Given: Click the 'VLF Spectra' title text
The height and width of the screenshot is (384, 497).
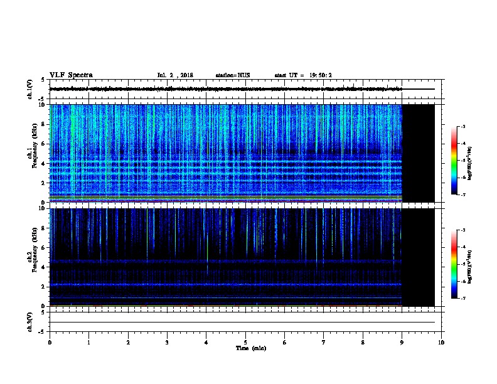Looking at the screenshot, I should point(71,75).
